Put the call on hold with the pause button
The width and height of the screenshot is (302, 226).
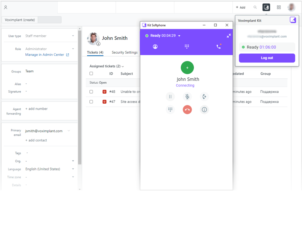(170, 97)
